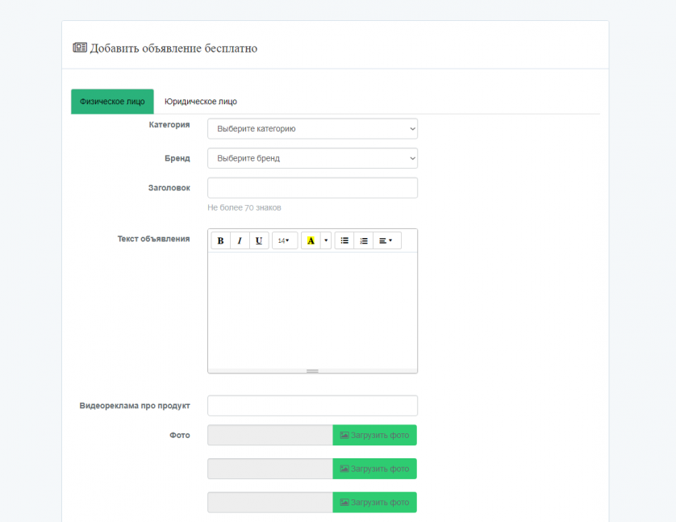
Task: Switch to the Юридическое лицо tab
Action: coord(201,102)
